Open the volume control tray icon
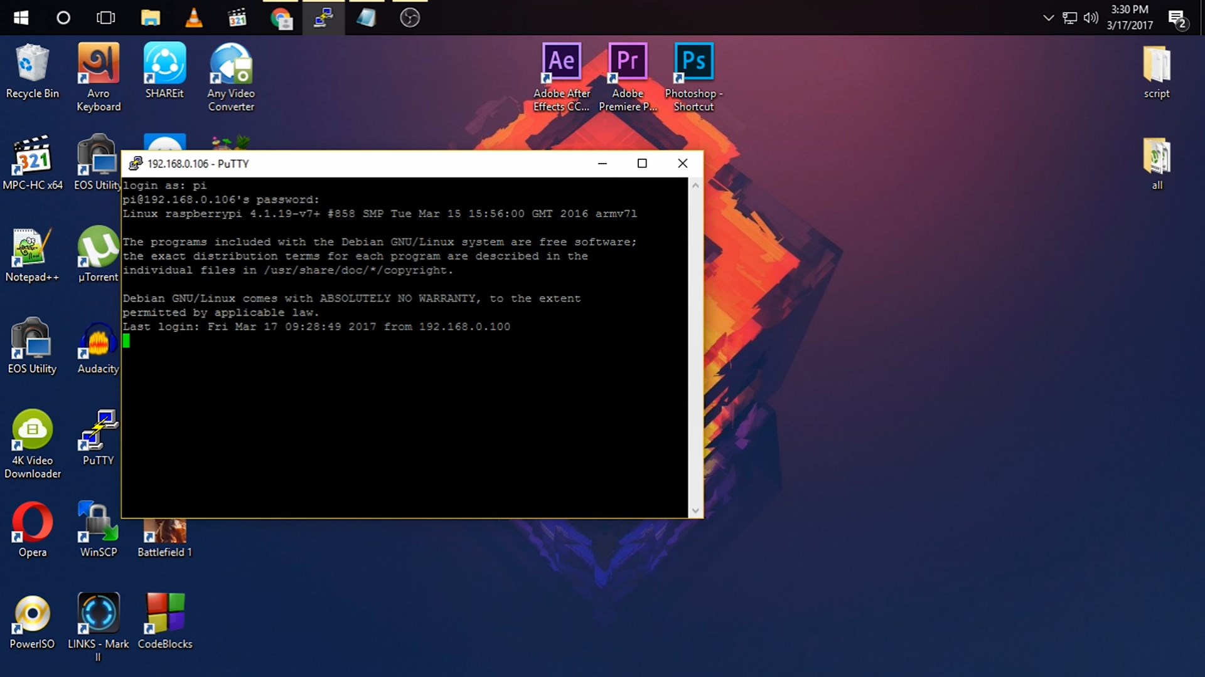Viewport: 1205px width, 677px height. click(1091, 18)
